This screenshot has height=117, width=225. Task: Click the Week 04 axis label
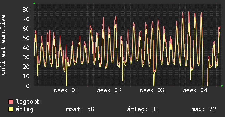coord(195,90)
